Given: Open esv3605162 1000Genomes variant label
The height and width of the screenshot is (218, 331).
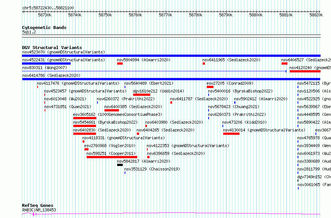Looking at the screenshot, I should [118, 114].
